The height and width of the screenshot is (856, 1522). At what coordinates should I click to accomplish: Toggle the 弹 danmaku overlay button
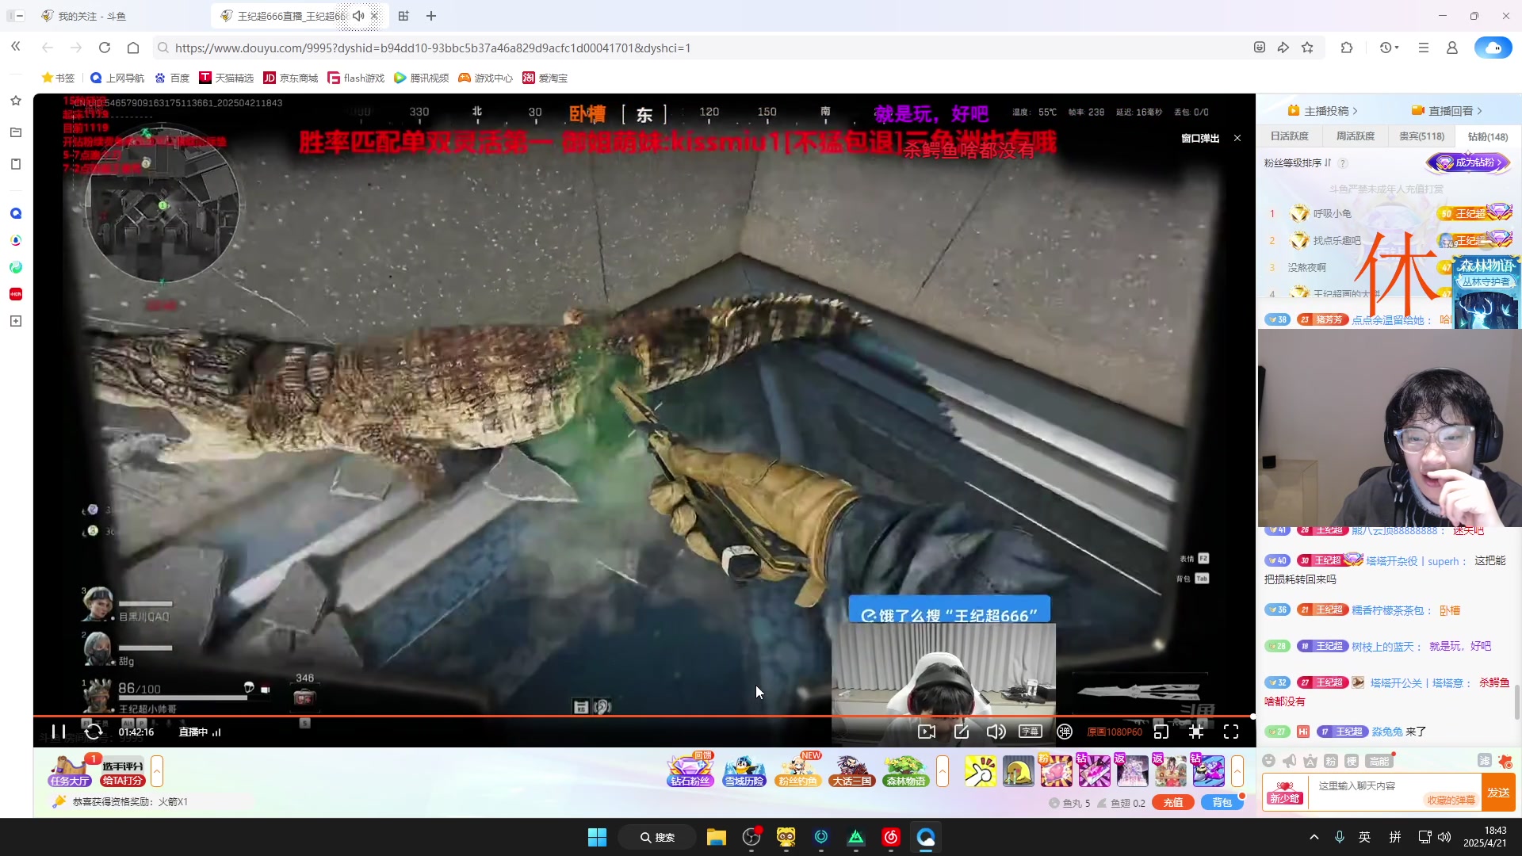pyautogui.click(x=1065, y=732)
